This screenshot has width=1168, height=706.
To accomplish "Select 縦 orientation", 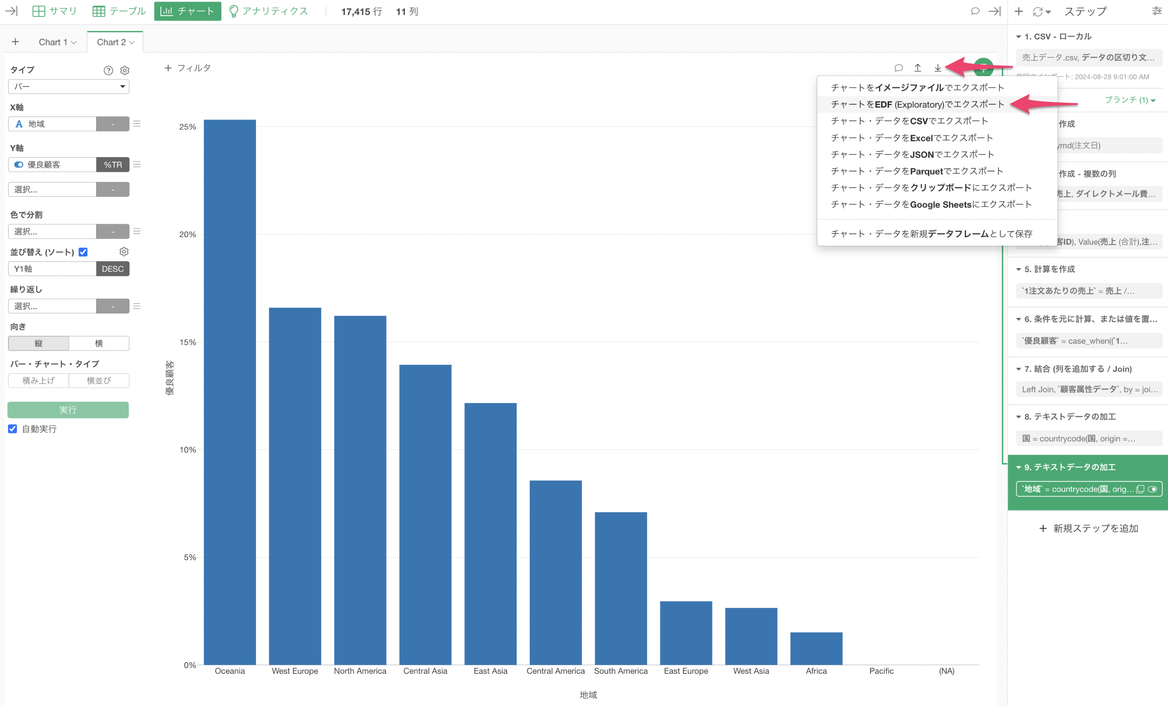I will coord(38,343).
